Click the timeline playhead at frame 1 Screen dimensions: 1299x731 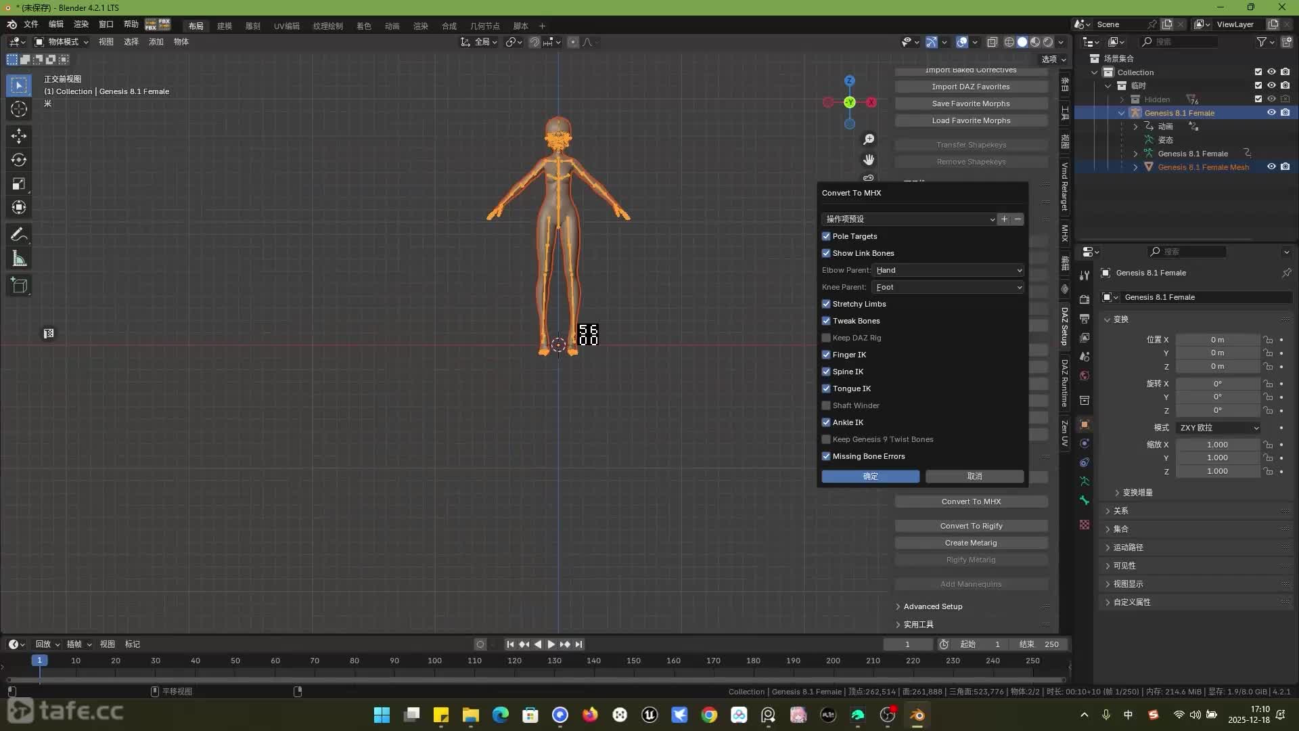(39, 661)
